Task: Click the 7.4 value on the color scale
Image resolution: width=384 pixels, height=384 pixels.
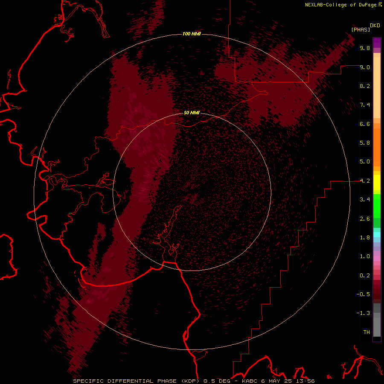Action: [x=365, y=105]
